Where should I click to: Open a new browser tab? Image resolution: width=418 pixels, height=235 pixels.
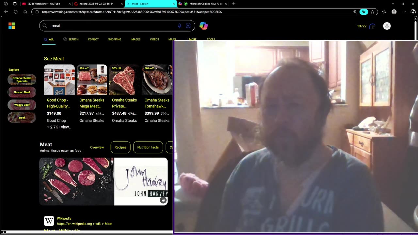coord(233,4)
